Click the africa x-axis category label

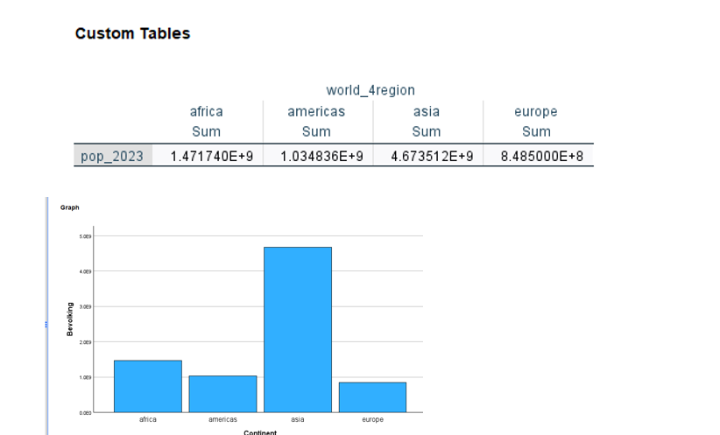[x=148, y=419]
